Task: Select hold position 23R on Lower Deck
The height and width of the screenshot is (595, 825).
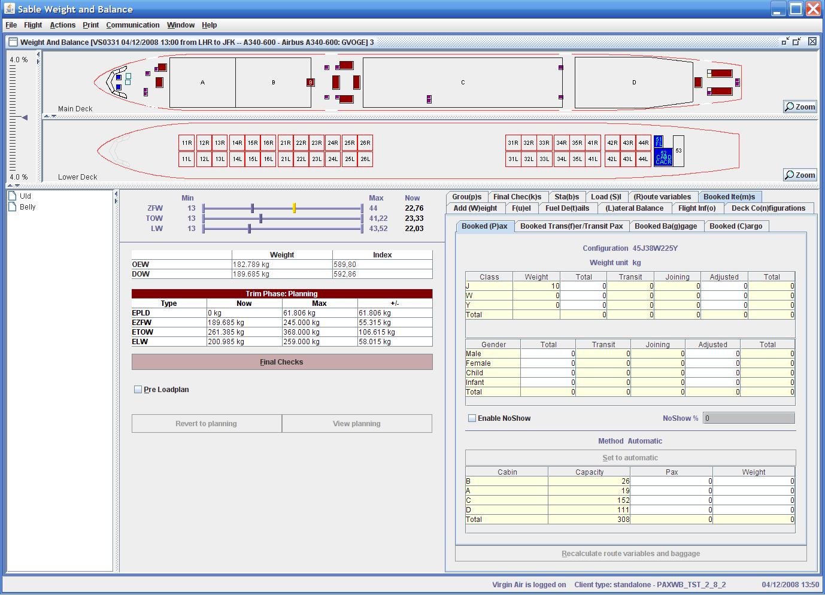Action: [x=317, y=143]
